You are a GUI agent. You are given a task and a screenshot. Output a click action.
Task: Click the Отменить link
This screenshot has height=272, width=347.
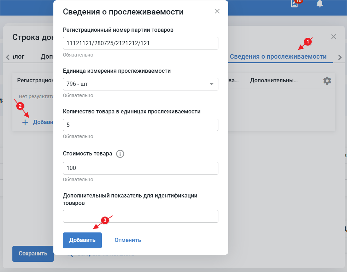pyautogui.click(x=128, y=240)
